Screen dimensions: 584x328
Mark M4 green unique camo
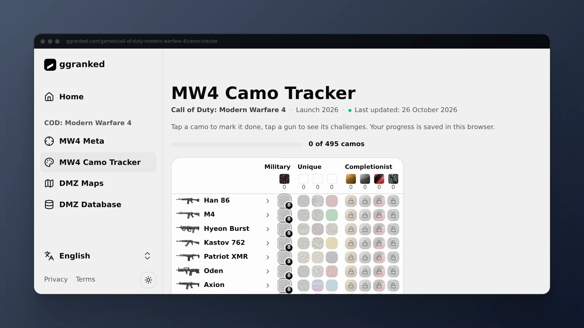click(x=332, y=215)
